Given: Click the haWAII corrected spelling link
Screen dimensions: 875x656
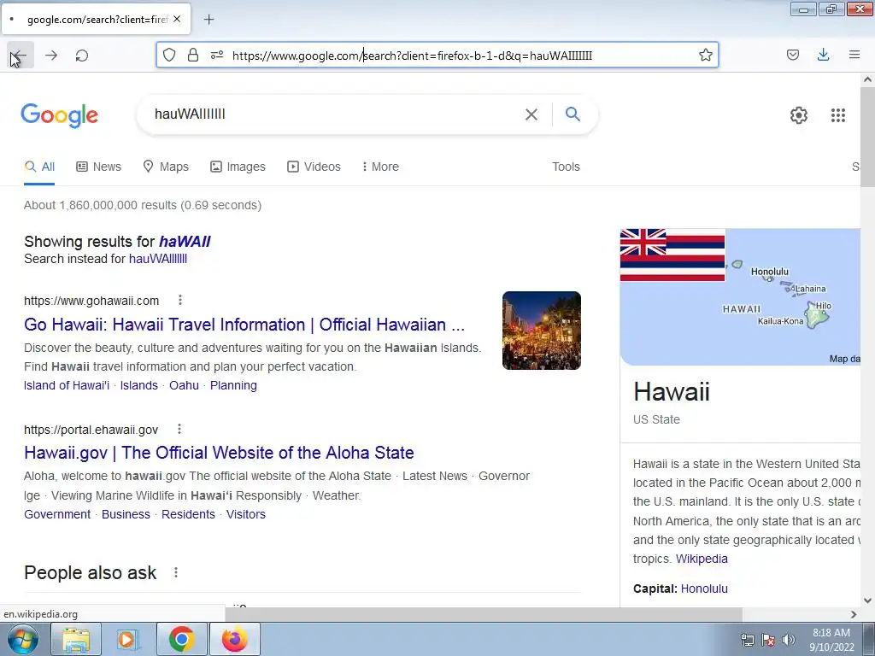Looking at the screenshot, I should point(185,242).
